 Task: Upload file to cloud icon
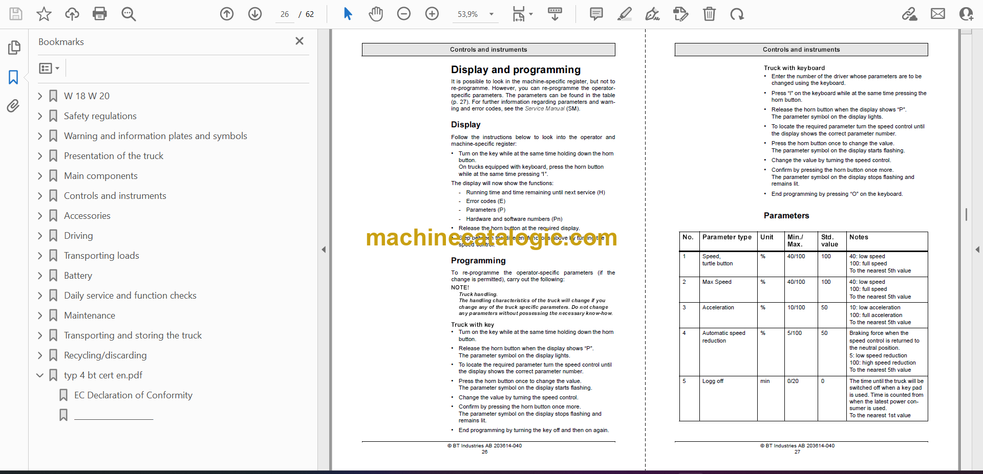point(72,14)
